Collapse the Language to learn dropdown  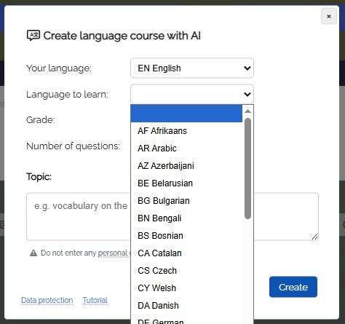coord(192,94)
